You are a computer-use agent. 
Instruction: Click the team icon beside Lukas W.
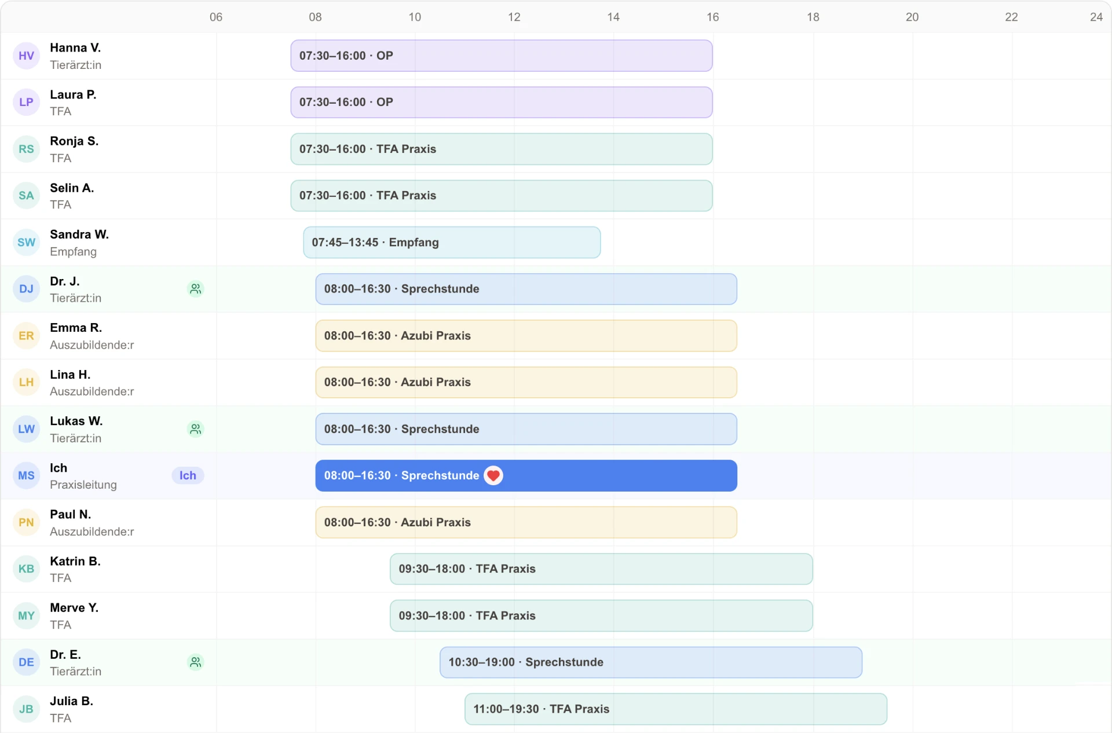click(x=196, y=429)
